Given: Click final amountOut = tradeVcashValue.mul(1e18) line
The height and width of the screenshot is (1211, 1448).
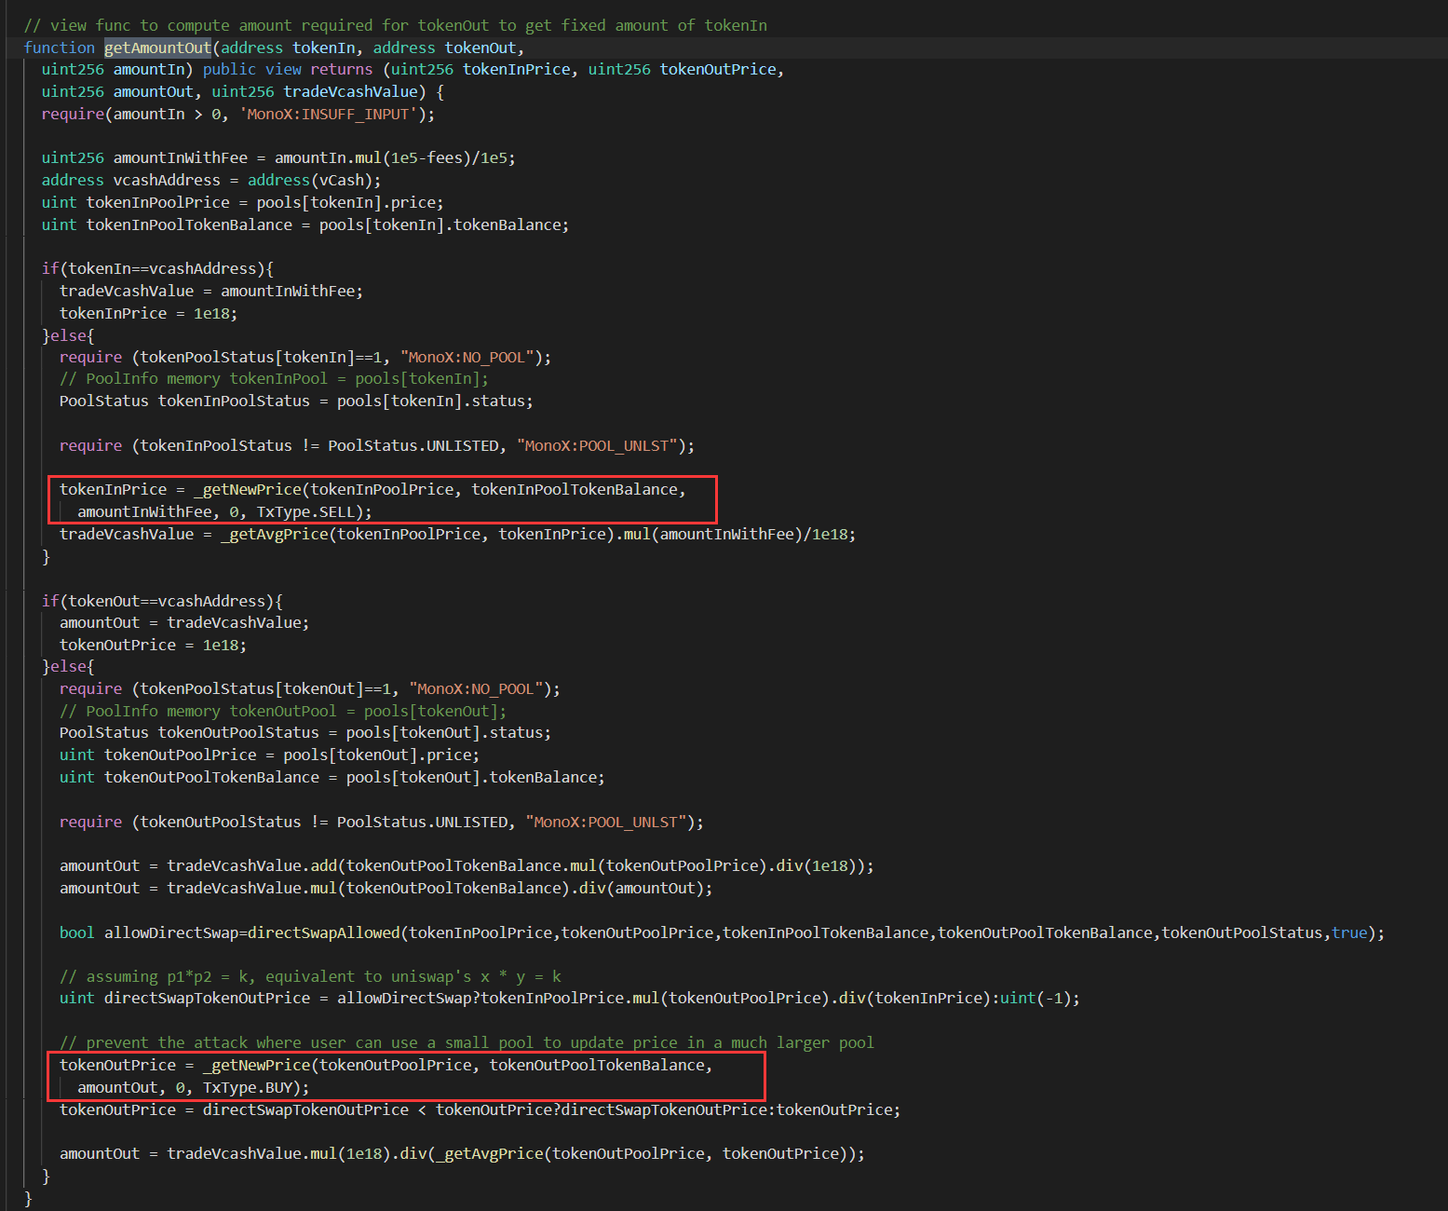Looking at the screenshot, I should pyautogui.click(x=462, y=1153).
